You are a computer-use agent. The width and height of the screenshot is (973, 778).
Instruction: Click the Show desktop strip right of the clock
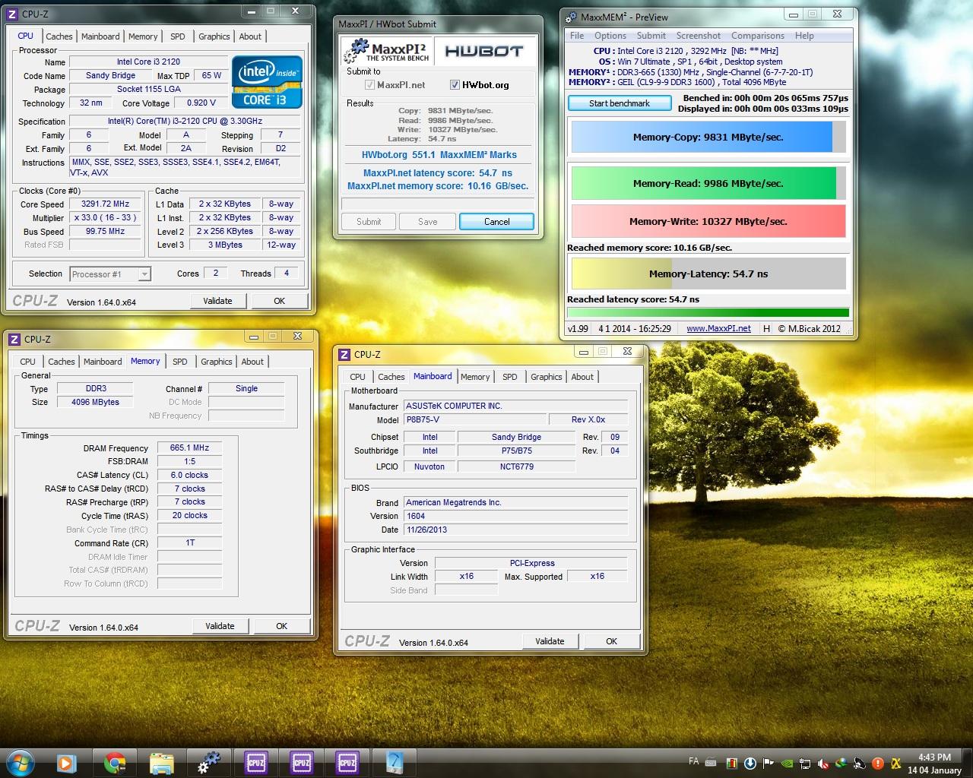point(968,763)
